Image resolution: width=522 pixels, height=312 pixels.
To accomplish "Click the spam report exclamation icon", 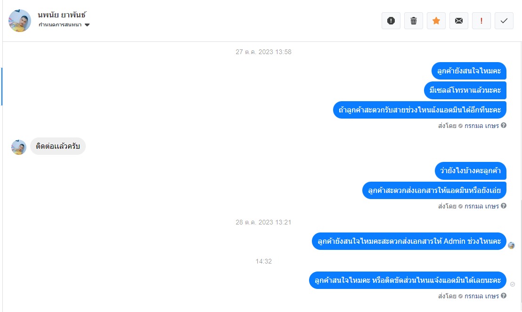I will tap(391, 21).
